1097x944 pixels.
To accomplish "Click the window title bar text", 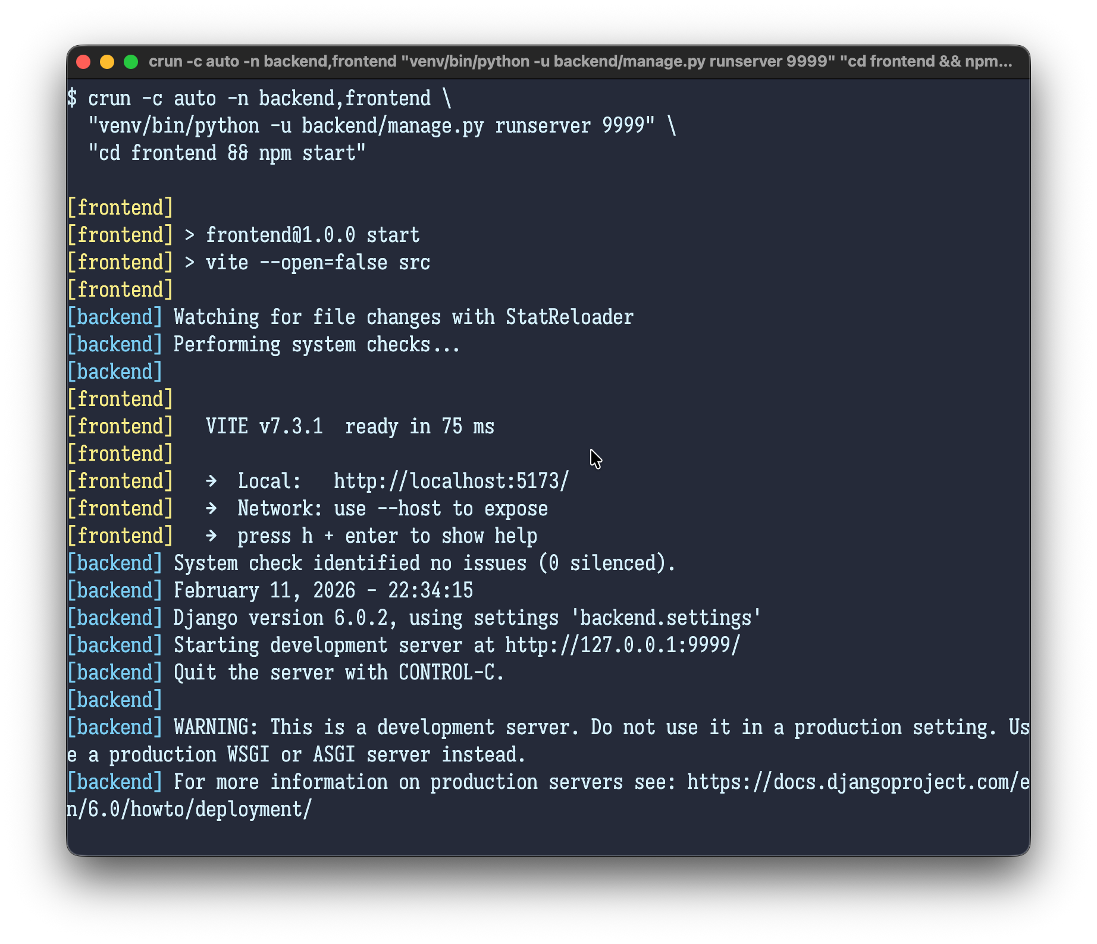I will [580, 62].
